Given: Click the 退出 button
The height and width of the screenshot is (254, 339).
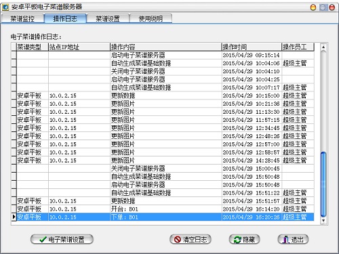Looking at the screenshot, I should pyautogui.click(x=293, y=239).
